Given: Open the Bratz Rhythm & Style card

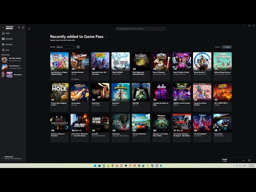Looking at the screenshot, I should (182, 66).
